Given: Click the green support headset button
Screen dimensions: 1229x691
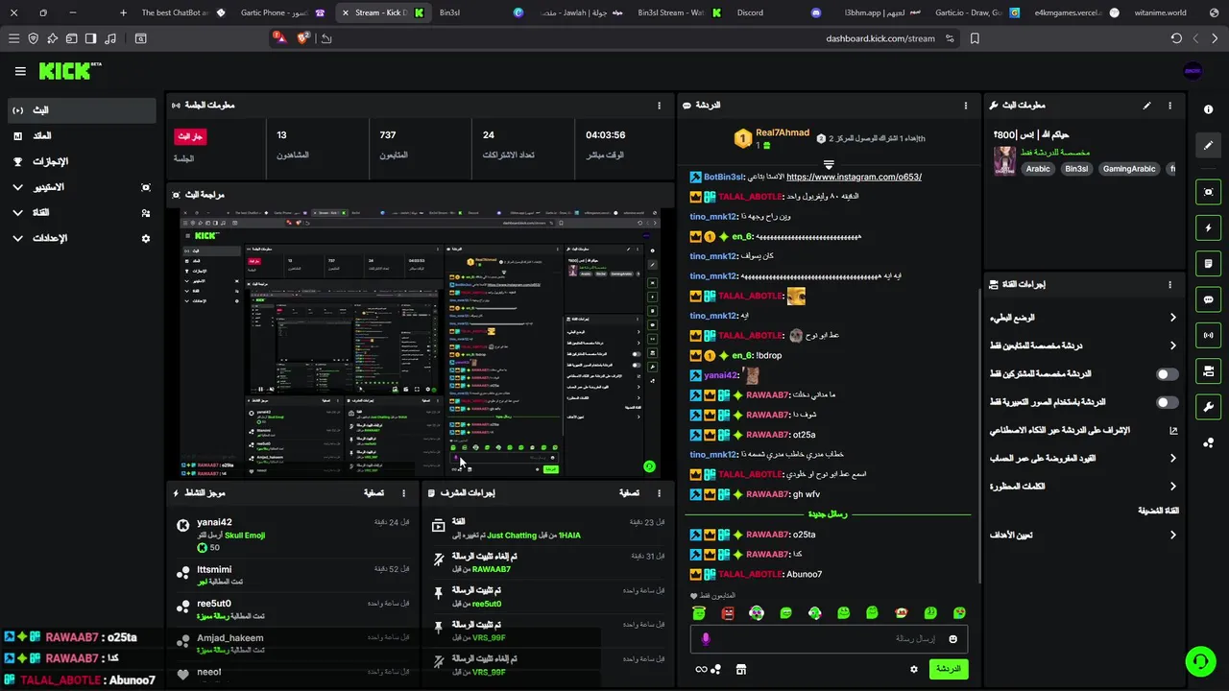Looking at the screenshot, I should [x=1199, y=661].
